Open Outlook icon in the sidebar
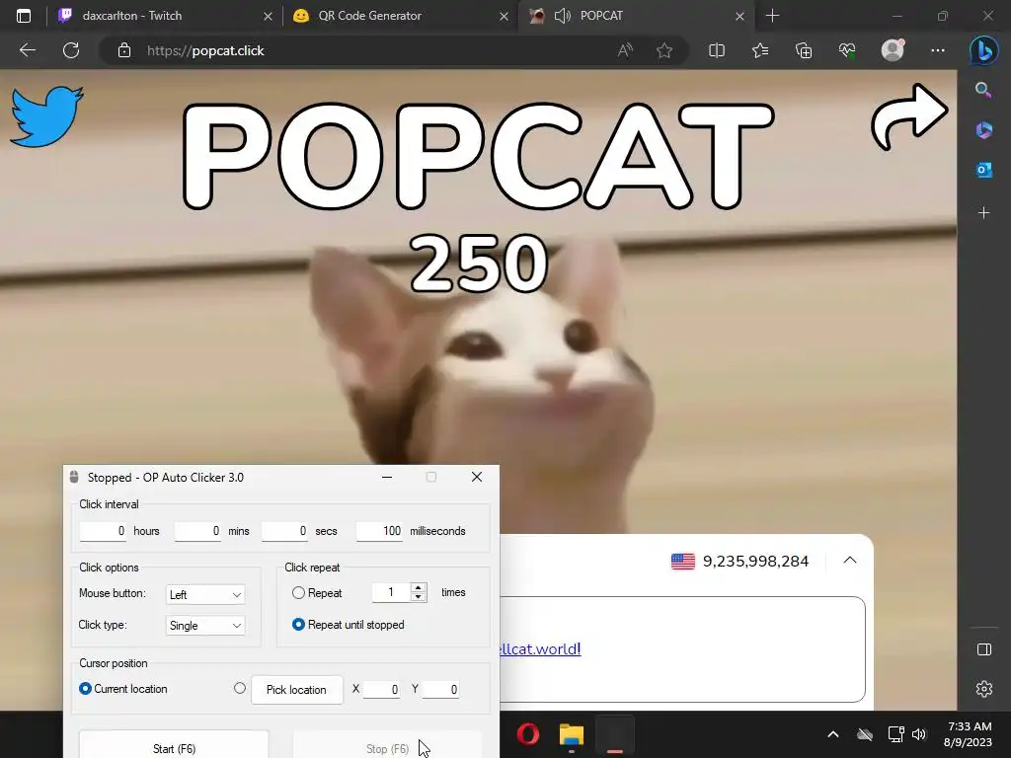The height and width of the screenshot is (758, 1011). (984, 170)
